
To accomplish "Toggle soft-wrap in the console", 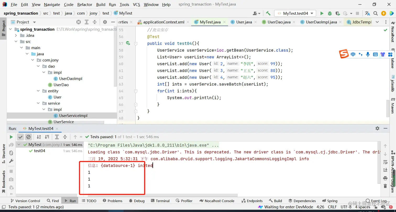I will tap(385, 162).
